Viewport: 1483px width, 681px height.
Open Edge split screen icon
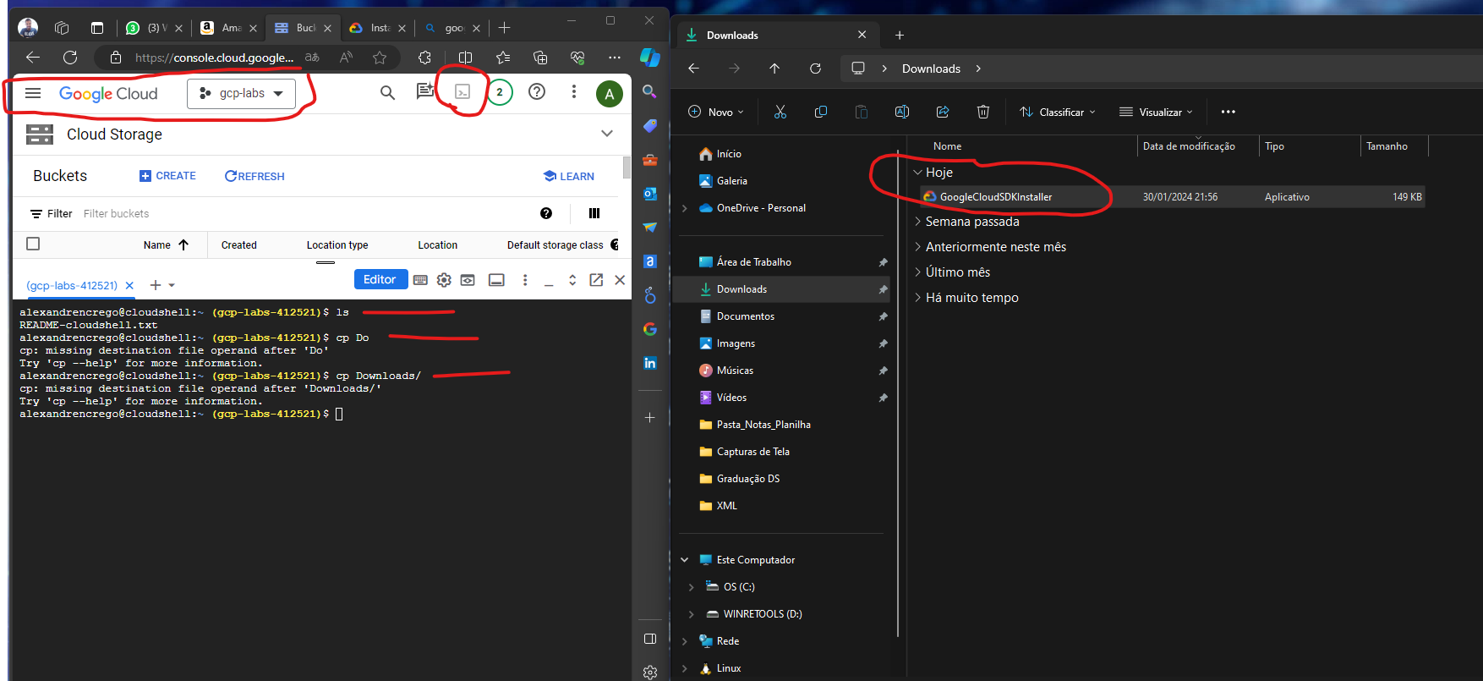(465, 58)
